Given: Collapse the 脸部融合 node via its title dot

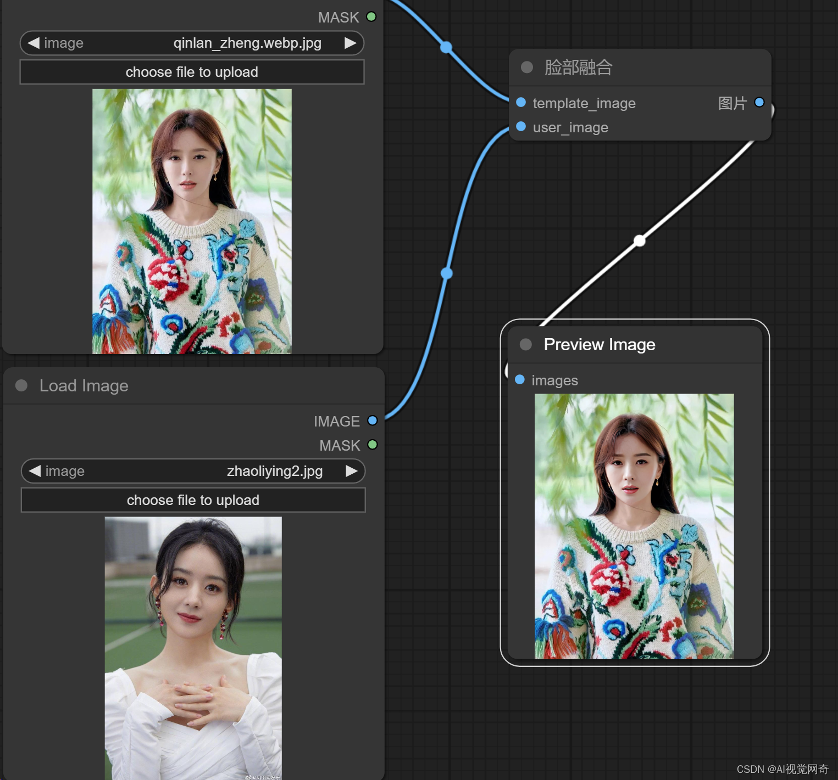Looking at the screenshot, I should tap(527, 67).
